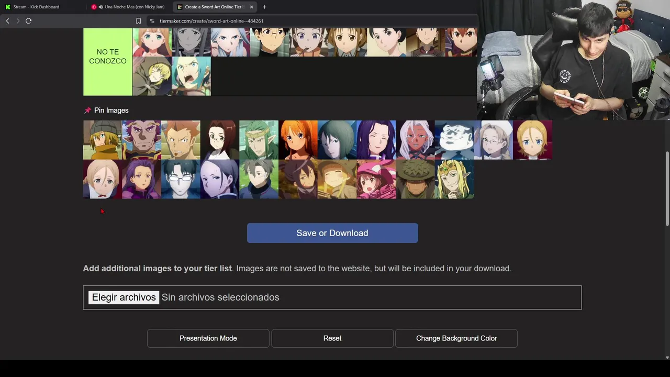
Task: Reload the TierMaker page
Action: (28, 21)
